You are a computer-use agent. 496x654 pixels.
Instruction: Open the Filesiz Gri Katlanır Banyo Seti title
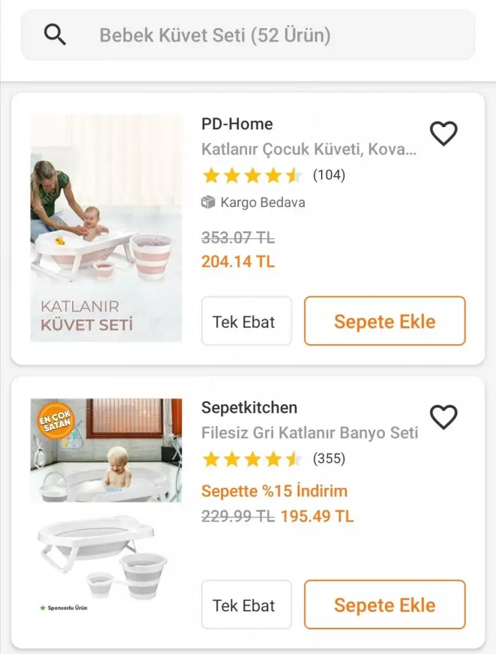click(x=310, y=432)
